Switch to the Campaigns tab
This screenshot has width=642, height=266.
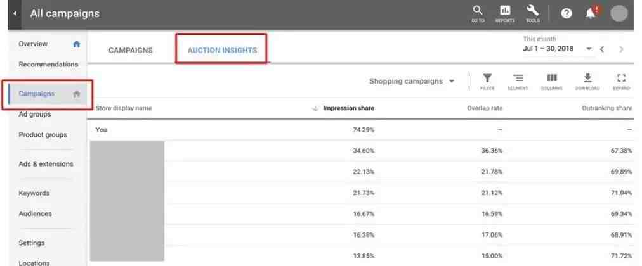tap(131, 50)
